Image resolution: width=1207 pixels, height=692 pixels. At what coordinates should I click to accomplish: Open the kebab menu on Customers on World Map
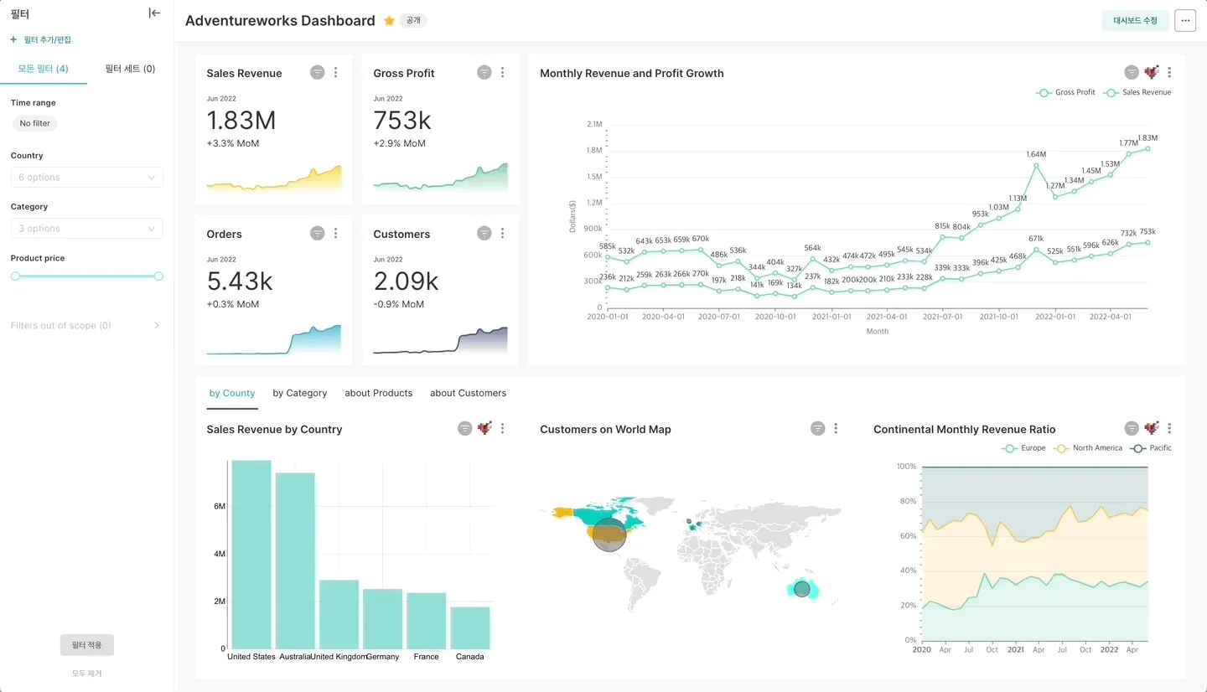click(837, 429)
